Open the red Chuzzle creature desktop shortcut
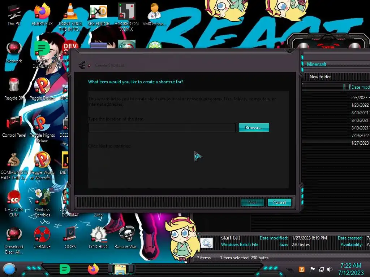The image size is (370, 277). tap(14, 203)
